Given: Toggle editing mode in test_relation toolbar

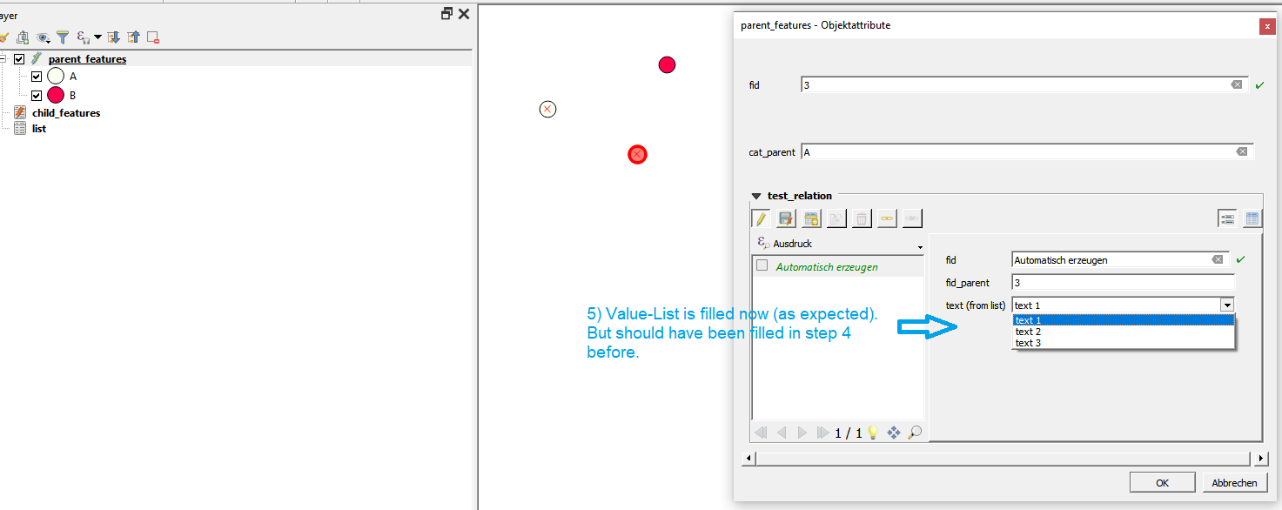Looking at the screenshot, I should [760, 218].
